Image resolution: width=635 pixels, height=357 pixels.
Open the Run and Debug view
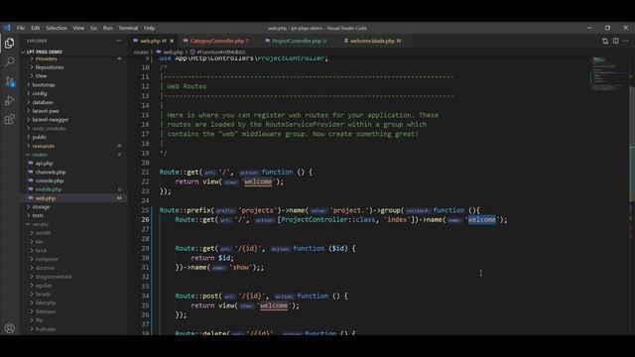click(x=9, y=100)
